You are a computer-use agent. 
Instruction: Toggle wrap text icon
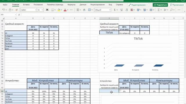84,10
